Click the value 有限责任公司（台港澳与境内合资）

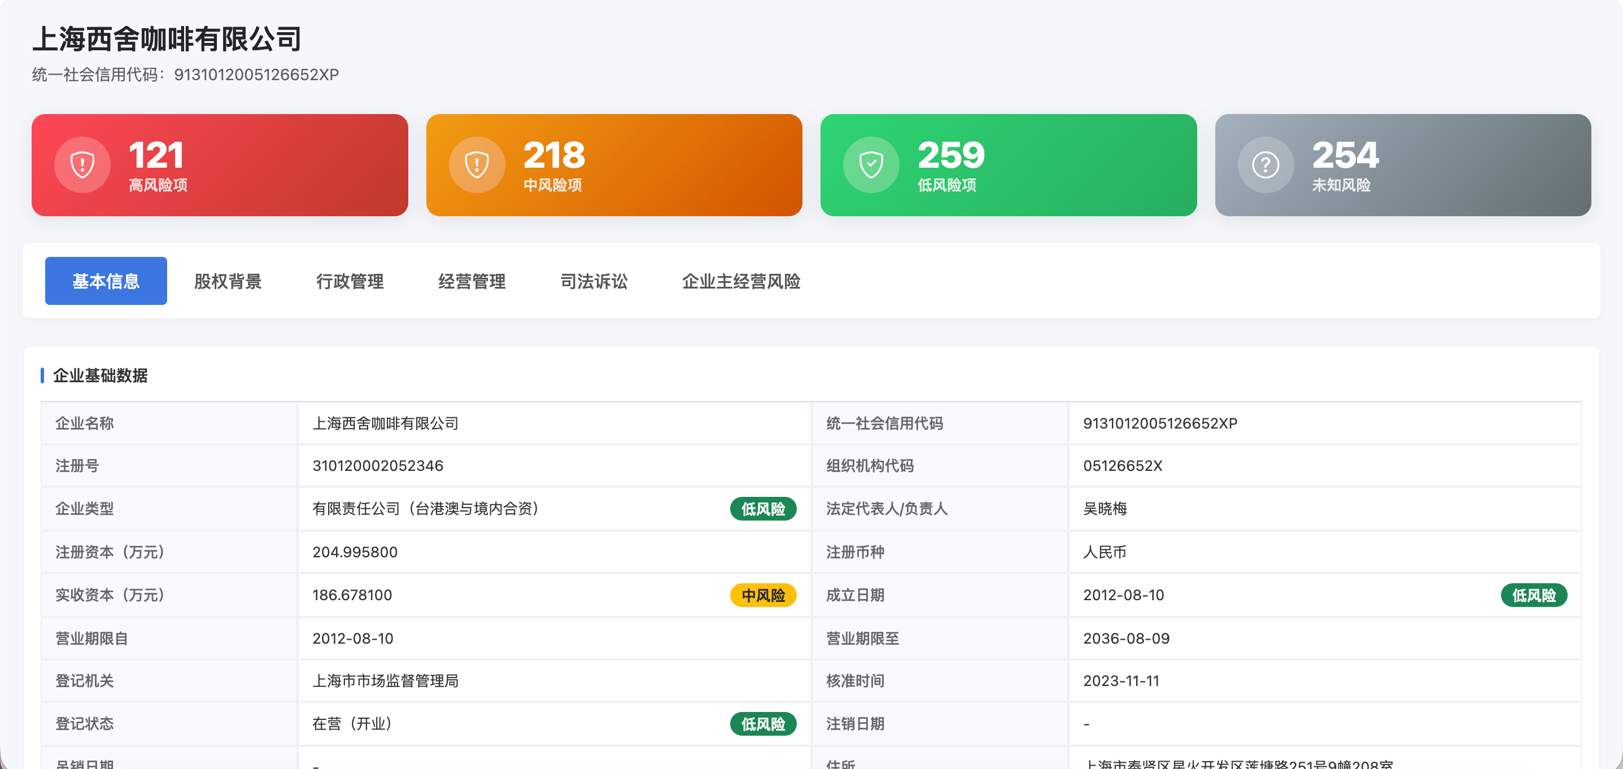coord(426,509)
